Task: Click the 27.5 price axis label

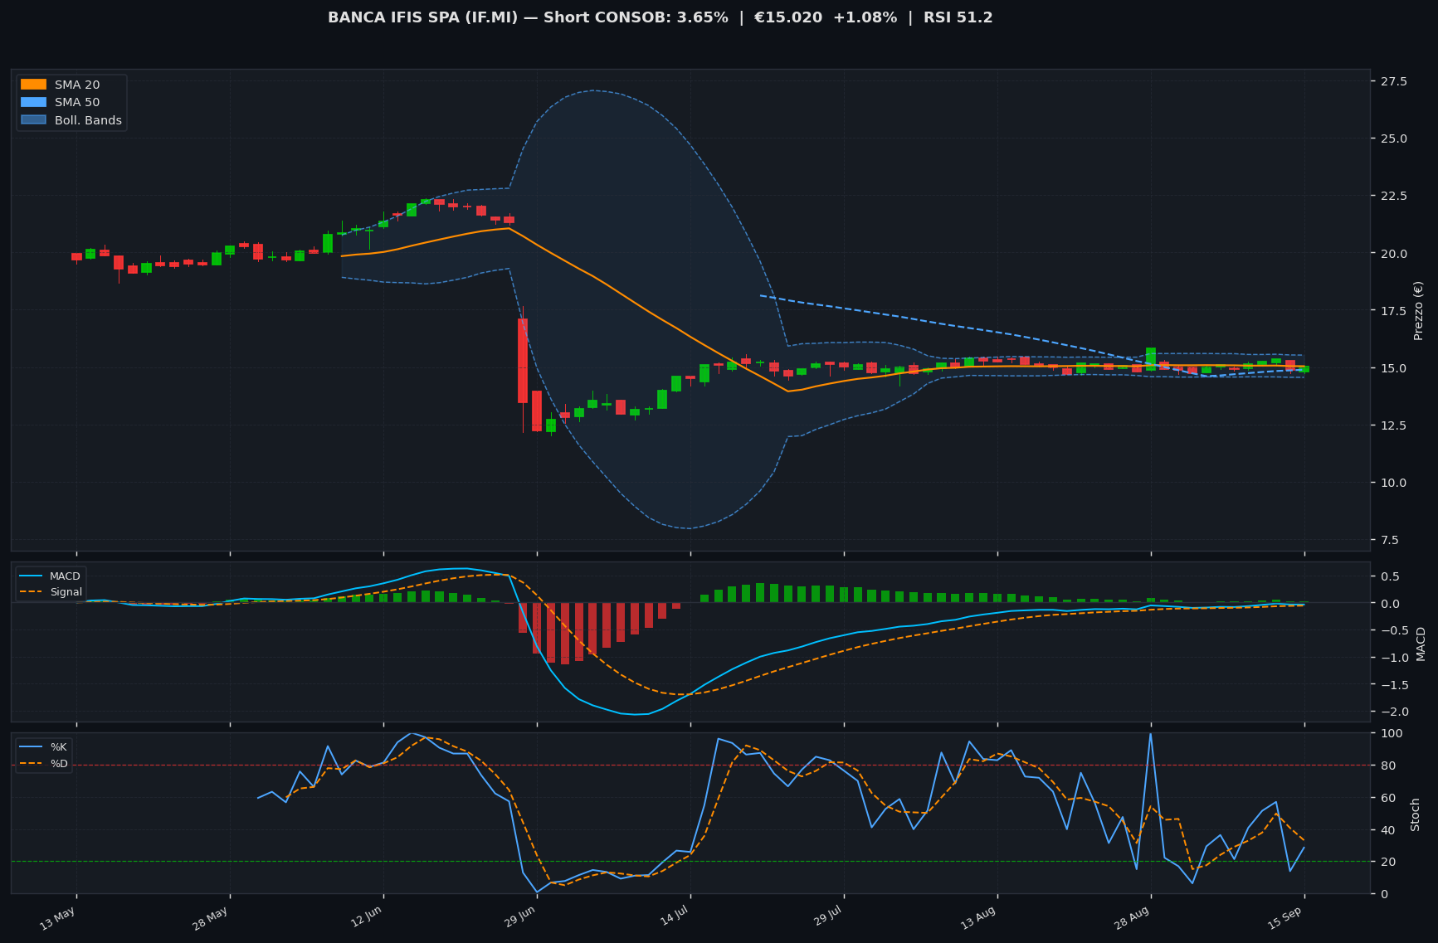Action: [x=1393, y=81]
